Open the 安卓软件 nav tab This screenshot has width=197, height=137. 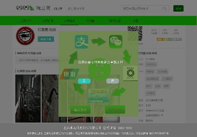click(48, 21)
